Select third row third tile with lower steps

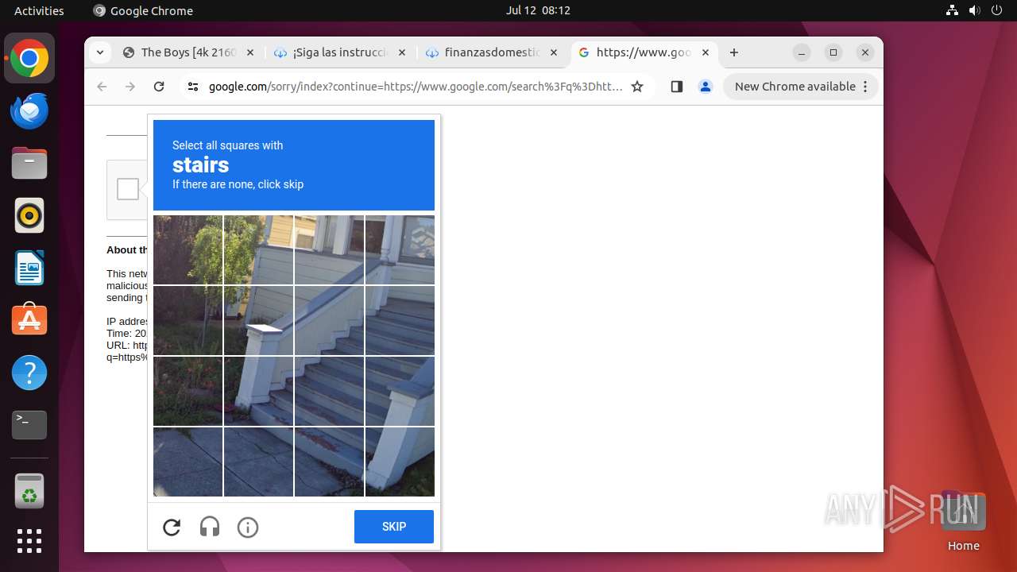coord(329,391)
